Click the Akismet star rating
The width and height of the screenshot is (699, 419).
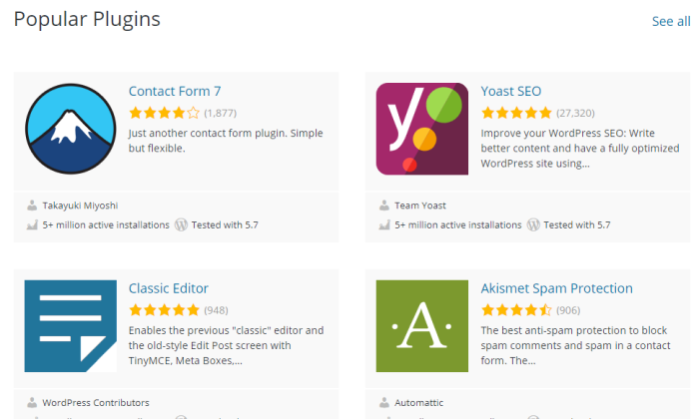pyautogui.click(x=516, y=310)
